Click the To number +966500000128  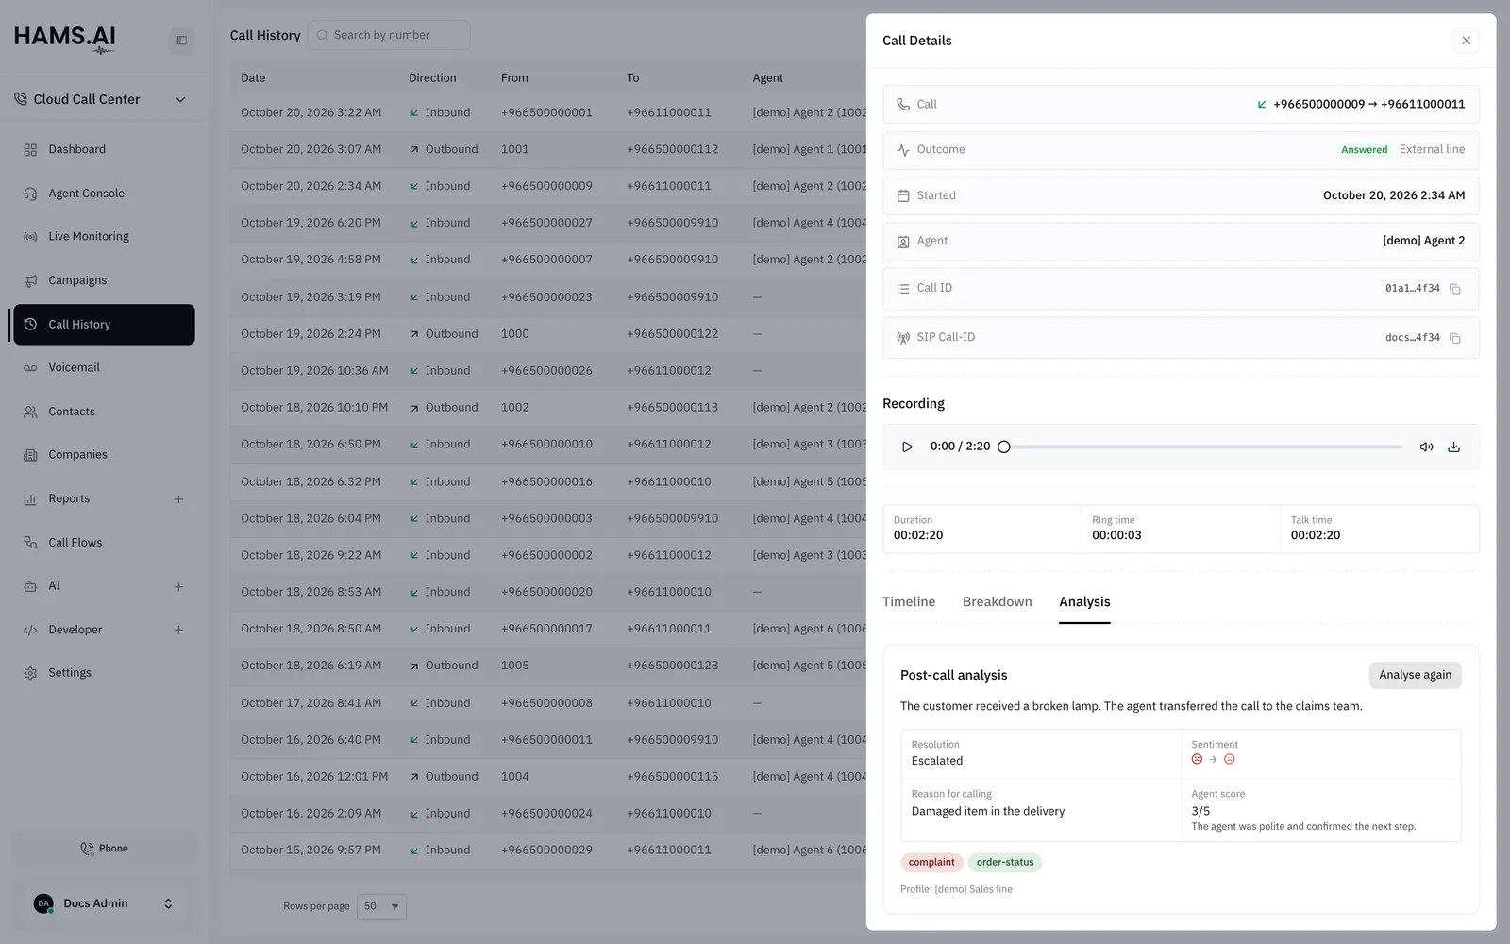(x=672, y=666)
